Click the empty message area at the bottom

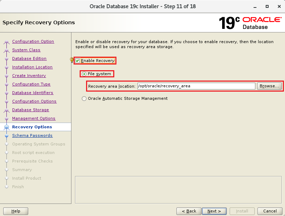[178, 190]
